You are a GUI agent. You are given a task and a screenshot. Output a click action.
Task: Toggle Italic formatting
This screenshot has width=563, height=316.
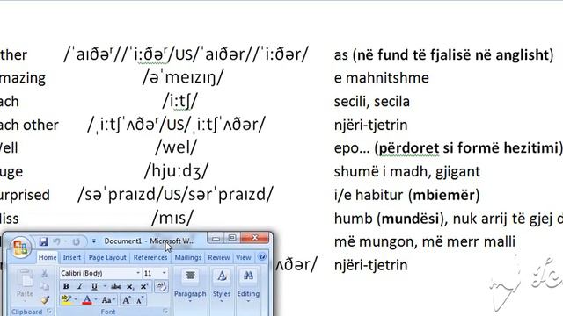coord(80,286)
